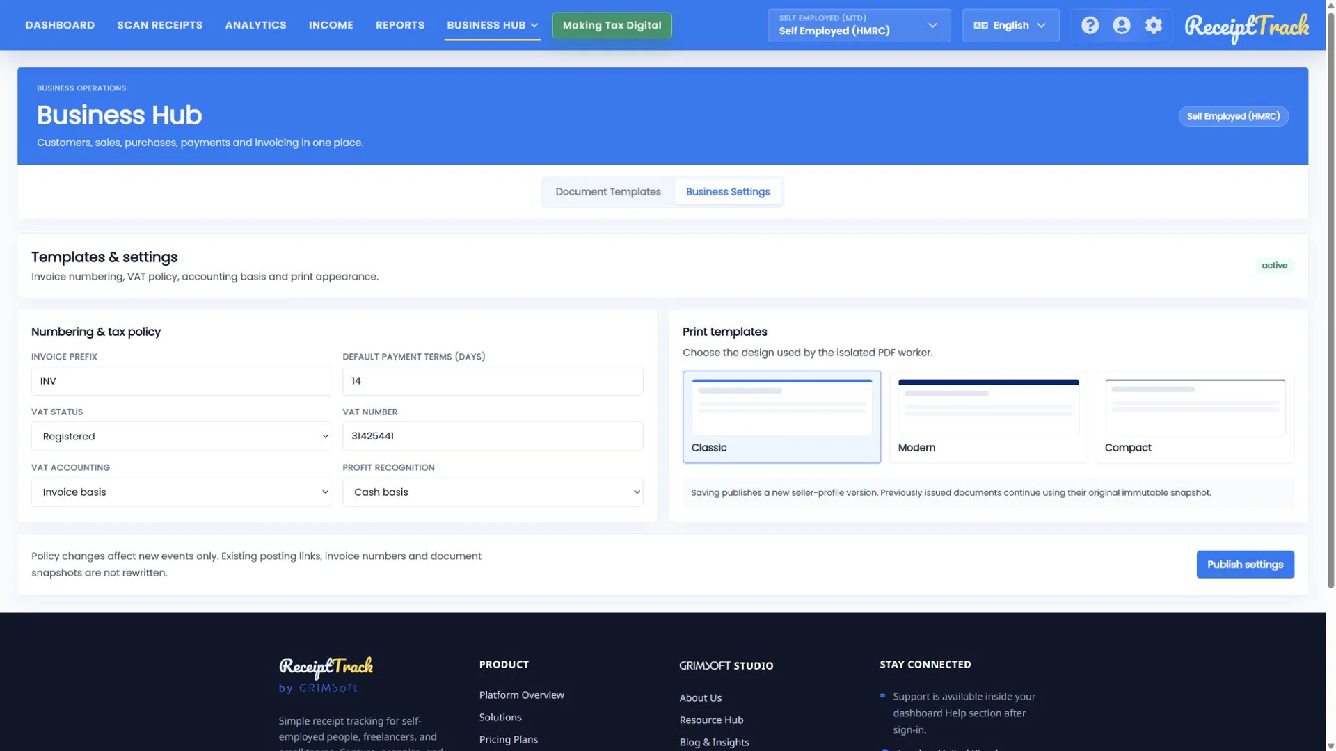This screenshot has width=1336, height=751.
Task: Focus the Invoice Prefix field
Action: pos(181,381)
